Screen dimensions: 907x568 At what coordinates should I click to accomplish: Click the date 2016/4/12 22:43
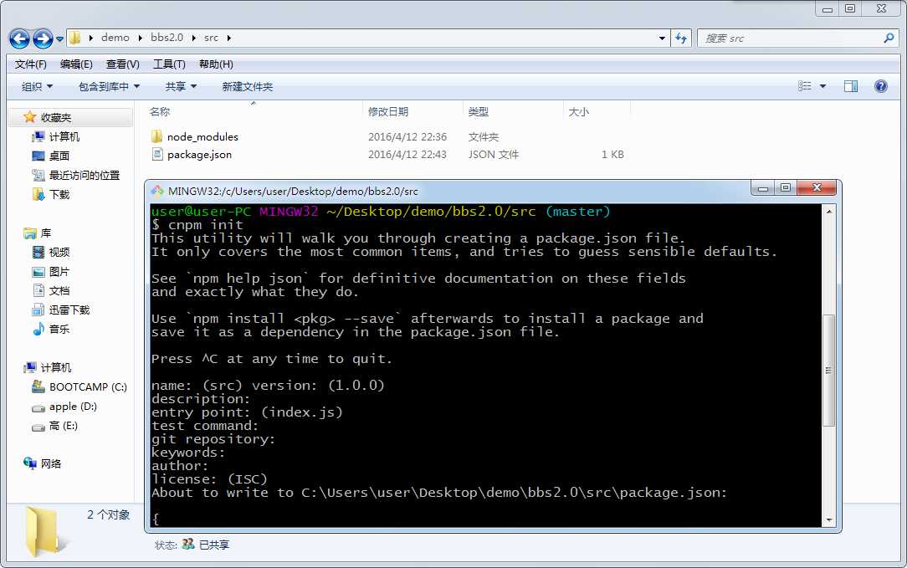pyautogui.click(x=407, y=155)
